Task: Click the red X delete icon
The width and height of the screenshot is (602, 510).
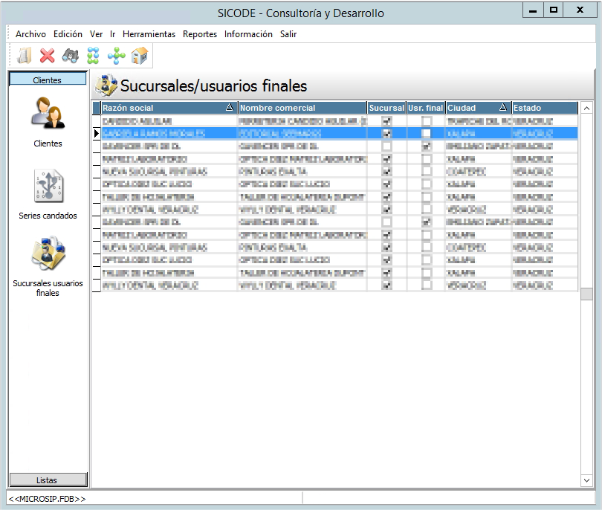Action: pos(48,55)
